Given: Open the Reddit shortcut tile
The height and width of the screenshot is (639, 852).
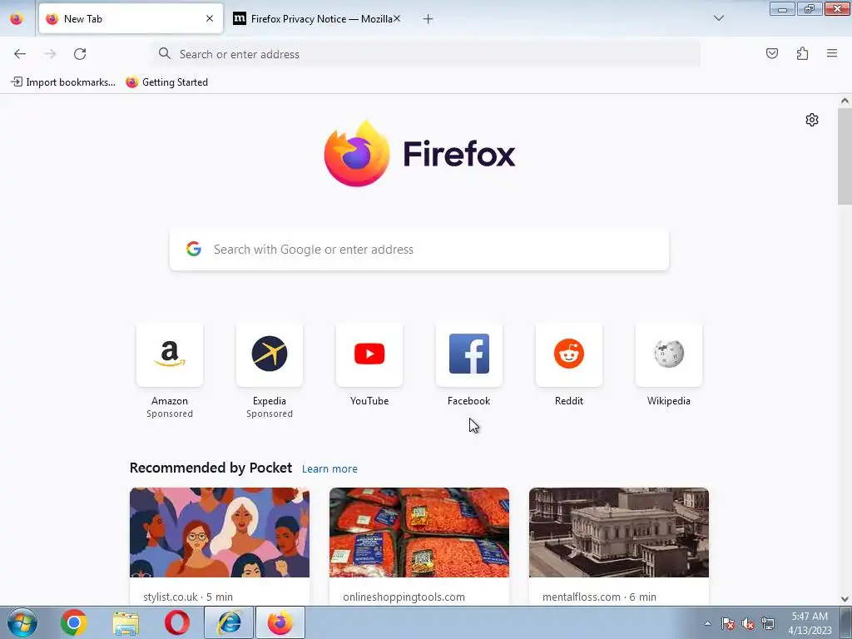Looking at the screenshot, I should 569,354.
